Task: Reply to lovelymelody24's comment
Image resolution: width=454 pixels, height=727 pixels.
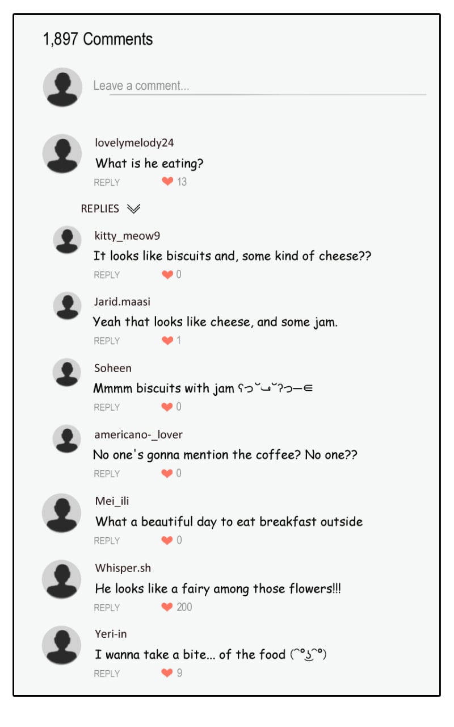Action: pyautogui.click(x=107, y=182)
